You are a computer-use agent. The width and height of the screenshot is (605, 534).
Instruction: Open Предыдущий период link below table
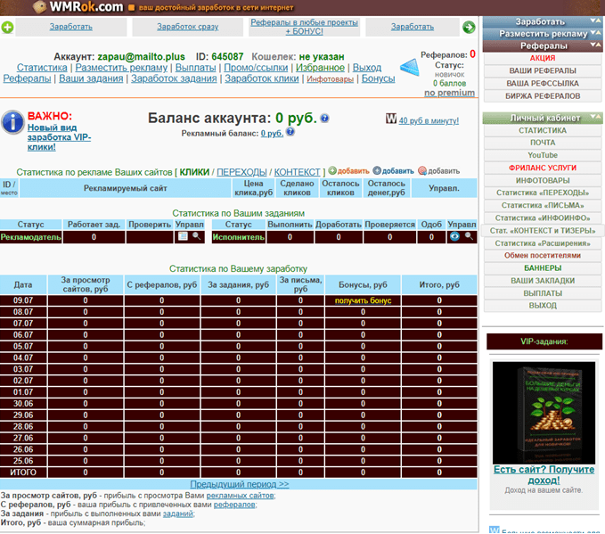pos(239,484)
